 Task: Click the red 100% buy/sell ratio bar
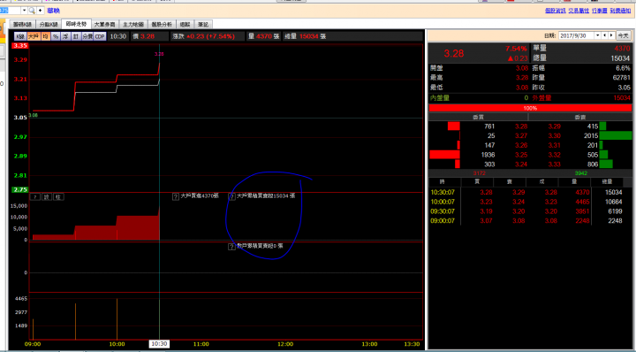click(x=530, y=109)
